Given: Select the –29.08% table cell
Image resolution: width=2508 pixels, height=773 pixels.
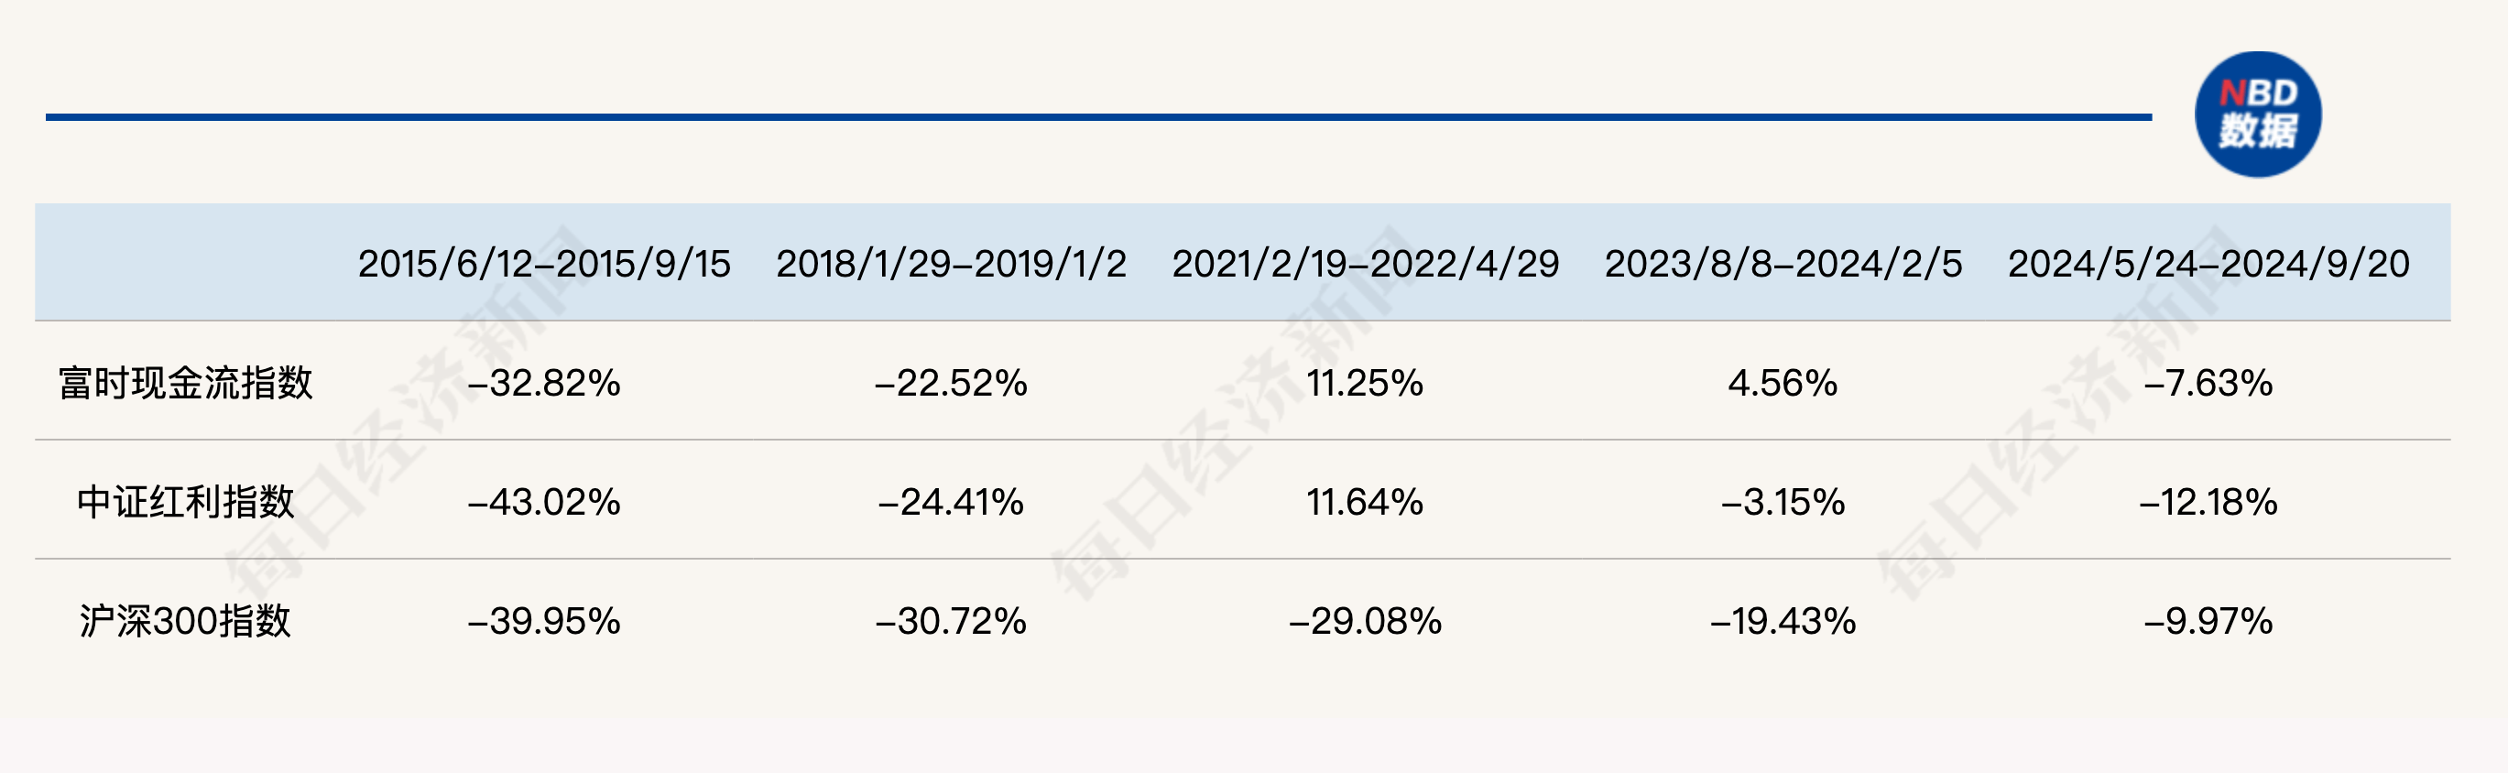Looking at the screenshot, I should 1365,621.
